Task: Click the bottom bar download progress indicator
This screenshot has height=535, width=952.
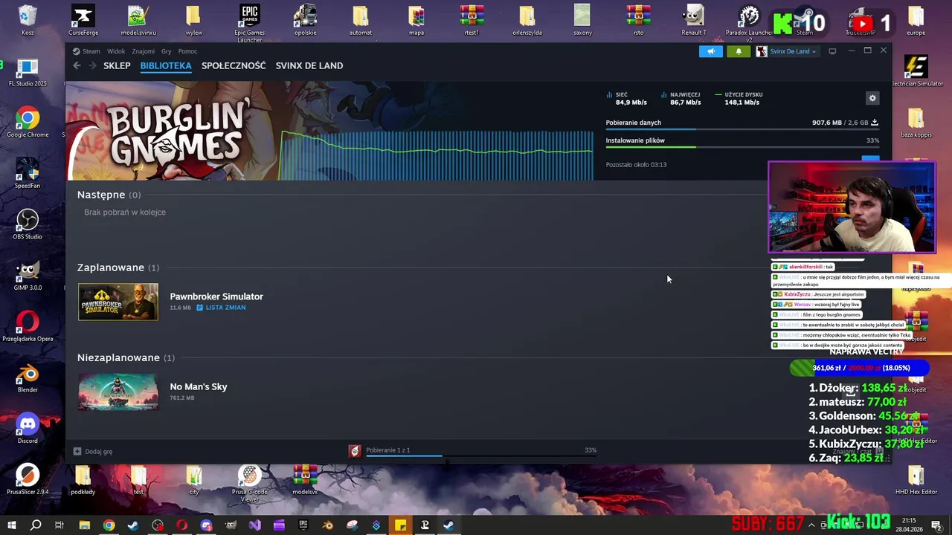Action: pyautogui.click(x=481, y=456)
